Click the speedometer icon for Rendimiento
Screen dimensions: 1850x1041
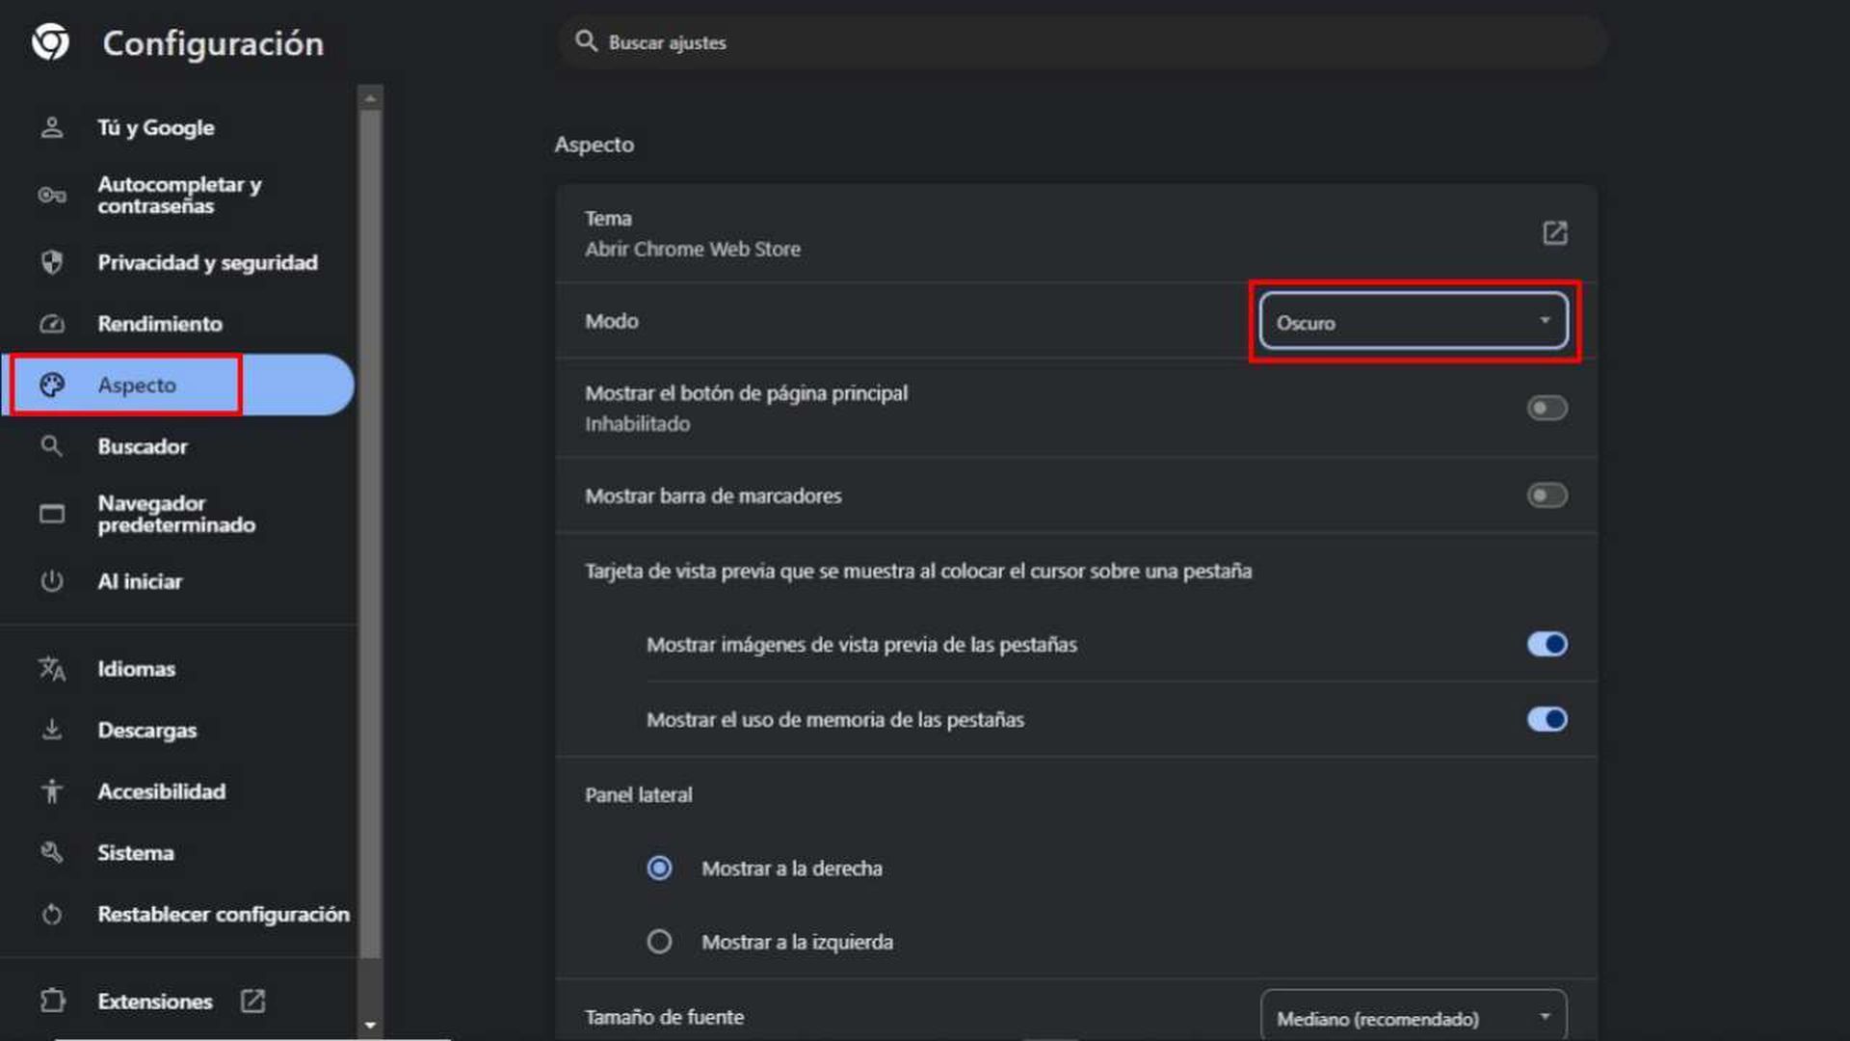click(x=52, y=324)
